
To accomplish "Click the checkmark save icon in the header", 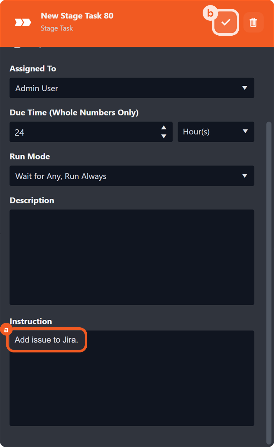I will (226, 22).
